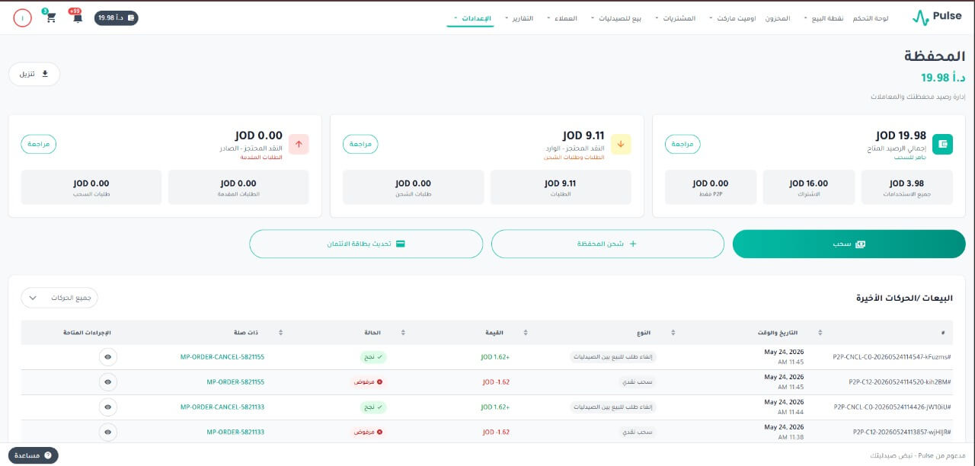This screenshot has height=466, width=975.
Task: Click the مرفوض status of MP-ORDER-5821155 row
Action: click(x=369, y=381)
